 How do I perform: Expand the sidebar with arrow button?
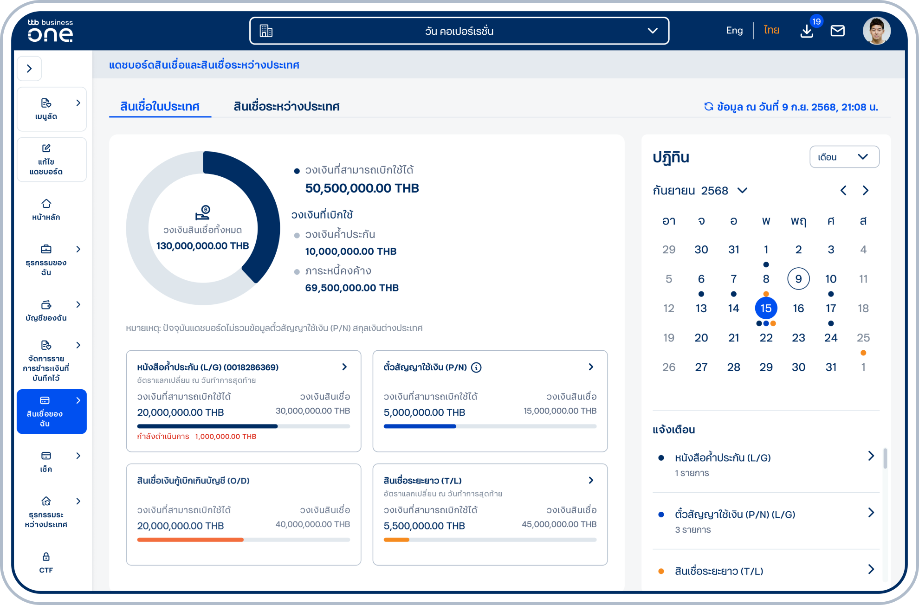tap(29, 69)
